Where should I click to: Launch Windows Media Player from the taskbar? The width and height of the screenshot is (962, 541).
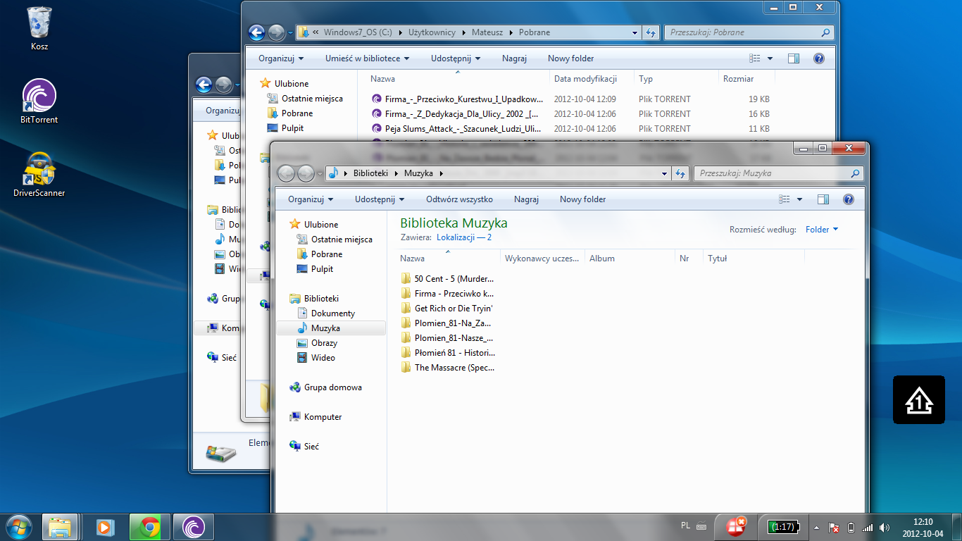(x=104, y=527)
